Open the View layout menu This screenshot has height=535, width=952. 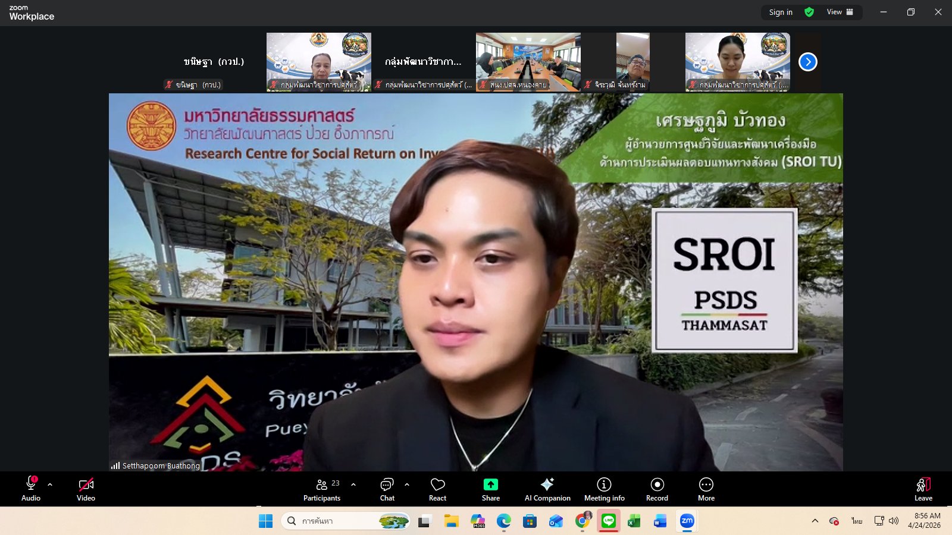coord(840,12)
